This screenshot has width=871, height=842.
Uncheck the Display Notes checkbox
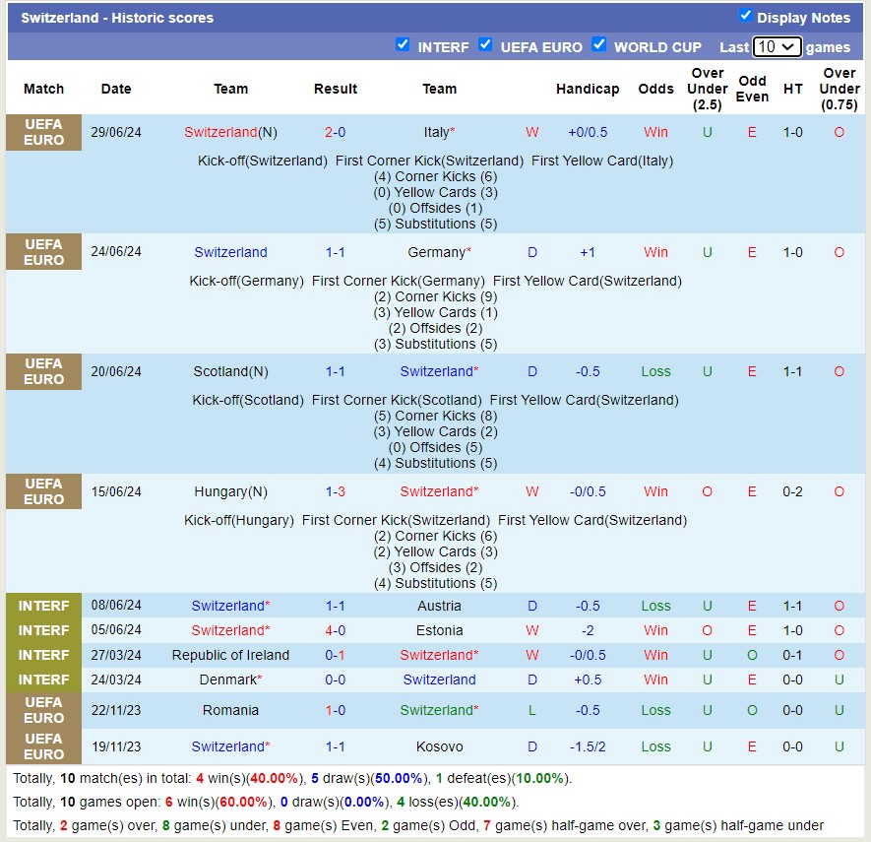[x=745, y=16]
